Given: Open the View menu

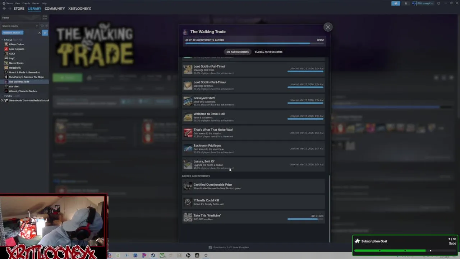Looking at the screenshot, I should pos(17,3).
